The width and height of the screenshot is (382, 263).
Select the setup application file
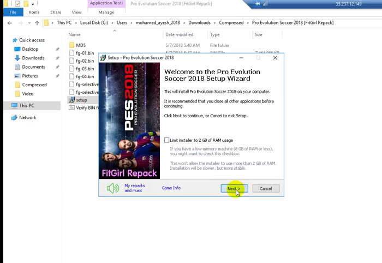click(x=81, y=100)
